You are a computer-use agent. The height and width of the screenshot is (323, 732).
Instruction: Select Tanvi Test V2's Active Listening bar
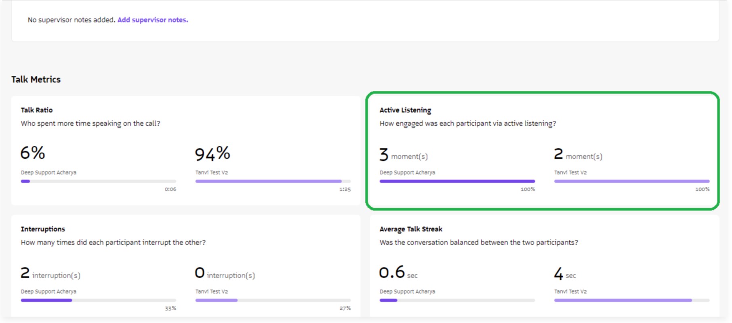[631, 181]
